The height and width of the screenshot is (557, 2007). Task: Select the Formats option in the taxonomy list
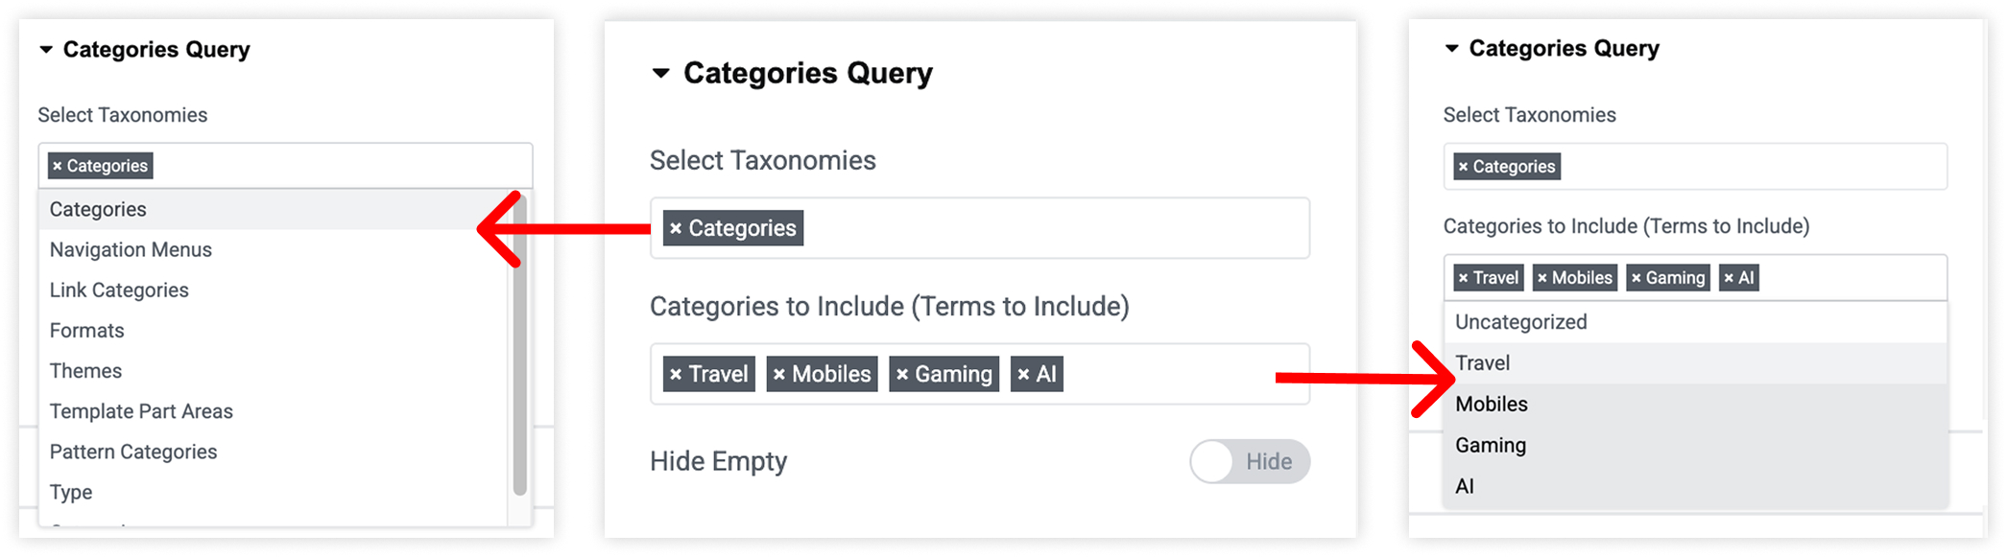[87, 331]
